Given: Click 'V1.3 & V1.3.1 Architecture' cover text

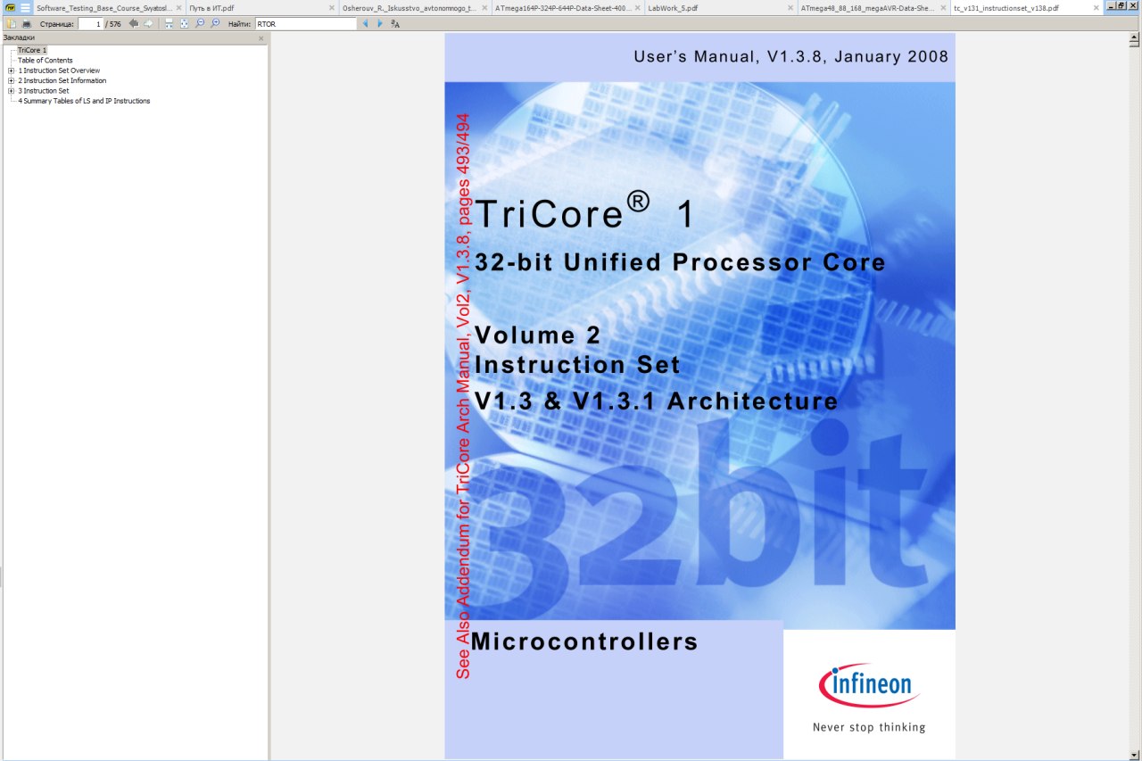Looking at the screenshot, I should [657, 401].
